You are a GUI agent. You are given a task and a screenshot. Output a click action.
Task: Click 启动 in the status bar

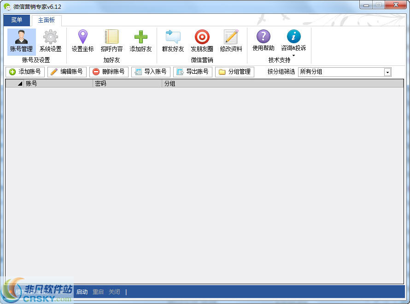[82, 292]
